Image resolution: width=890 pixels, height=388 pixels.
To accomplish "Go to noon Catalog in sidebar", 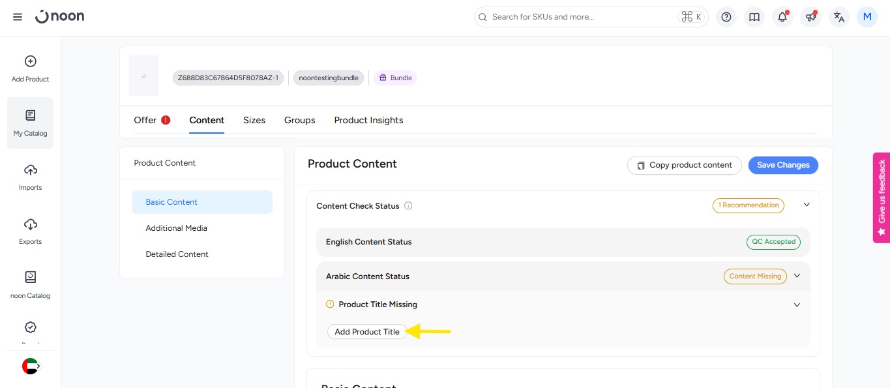I will tap(30, 285).
